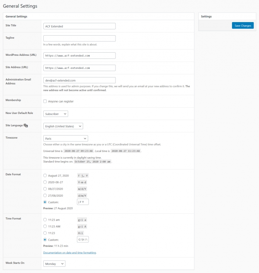The image size is (259, 273).
Task: Choose the 11:23 AM uppercase time format
Action: [x=45, y=226]
